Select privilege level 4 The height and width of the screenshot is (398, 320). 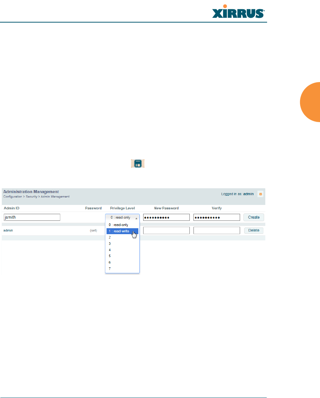pos(122,250)
